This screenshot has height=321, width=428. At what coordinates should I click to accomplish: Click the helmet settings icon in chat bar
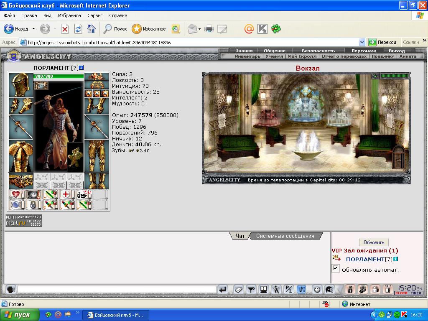click(x=329, y=289)
